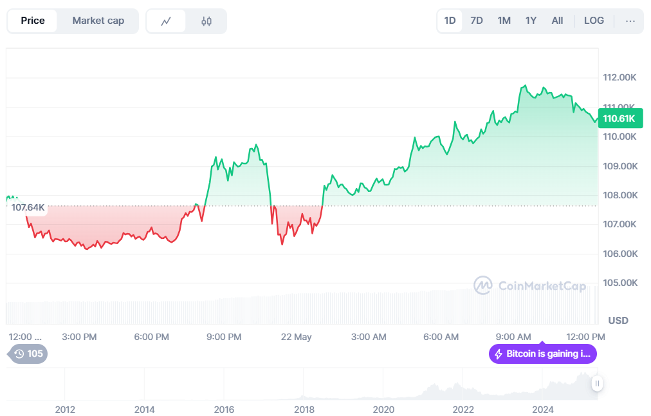
Task: Click the history clock icon badge
Action: tap(28, 354)
